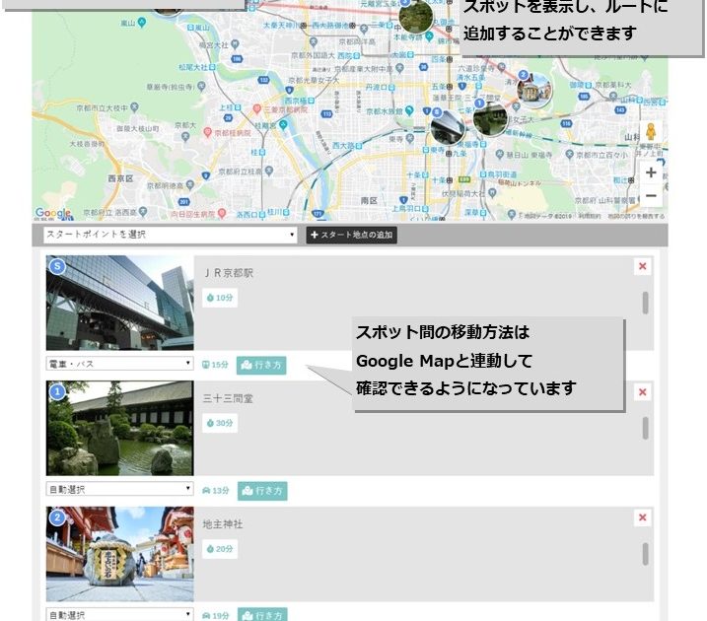Expand the 電車・バス transport dropdown
The image size is (707, 621).
point(119,364)
